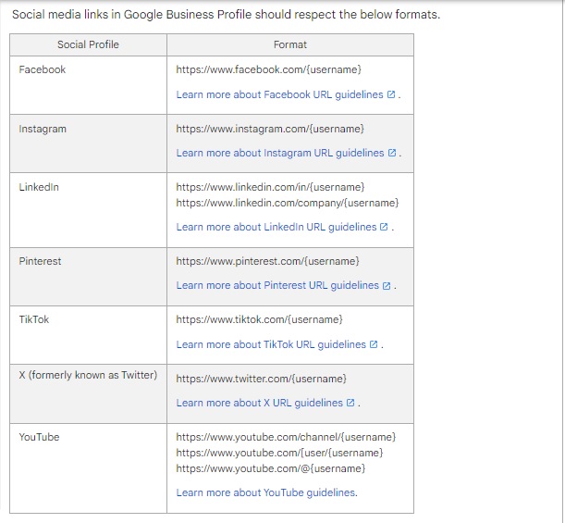565x523 pixels.
Task: Click the youtube.com/channel/{username} format text
Action: pos(286,437)
